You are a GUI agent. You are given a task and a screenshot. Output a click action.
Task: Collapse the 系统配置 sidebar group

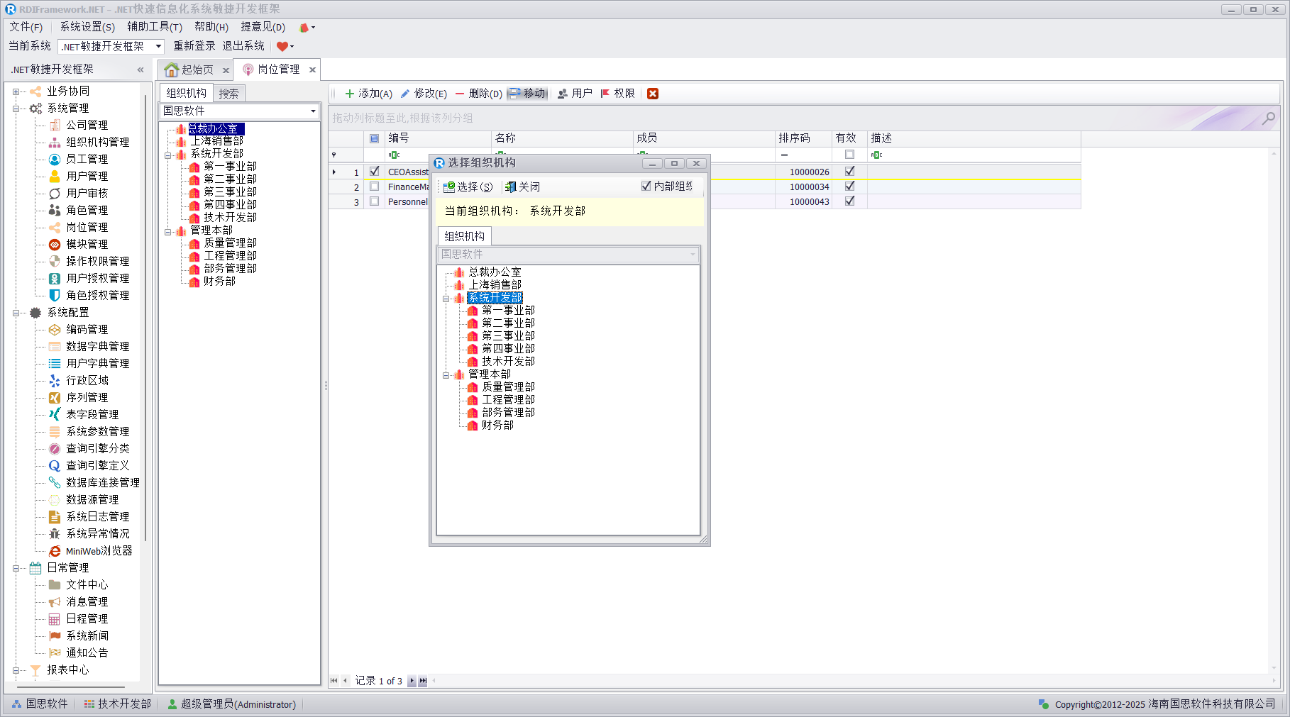16,313
